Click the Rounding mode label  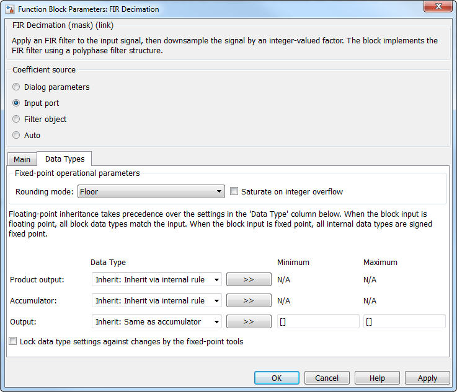(x=44, y=192)
